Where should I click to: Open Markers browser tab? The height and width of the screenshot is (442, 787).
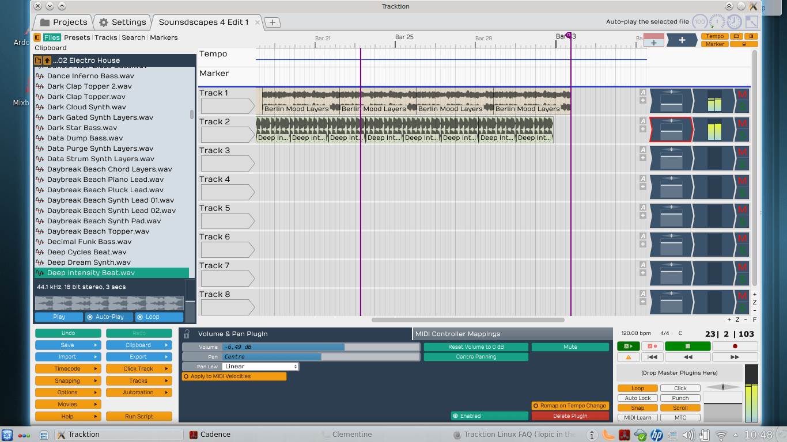click(164, 37)
